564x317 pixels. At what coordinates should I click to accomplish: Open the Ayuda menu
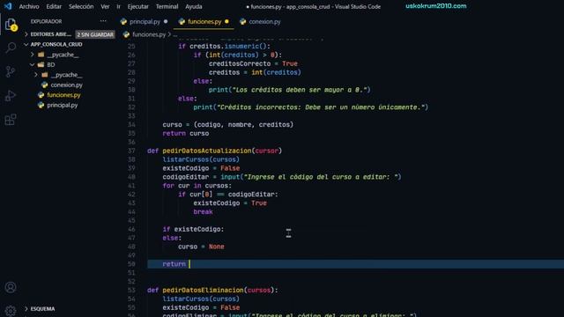point(194,6)
